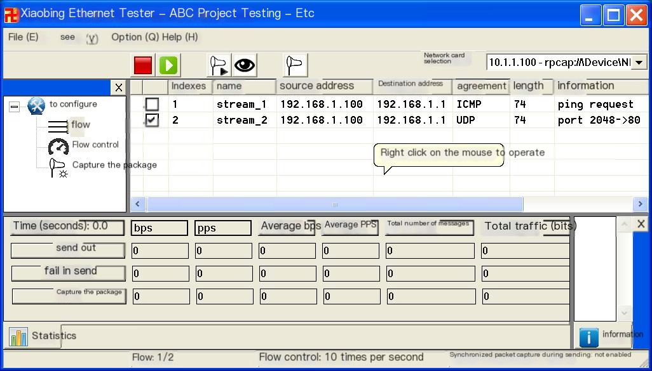652x371 pixels.
Task: Click the send out bps value field
Action: tap(160, 251)
